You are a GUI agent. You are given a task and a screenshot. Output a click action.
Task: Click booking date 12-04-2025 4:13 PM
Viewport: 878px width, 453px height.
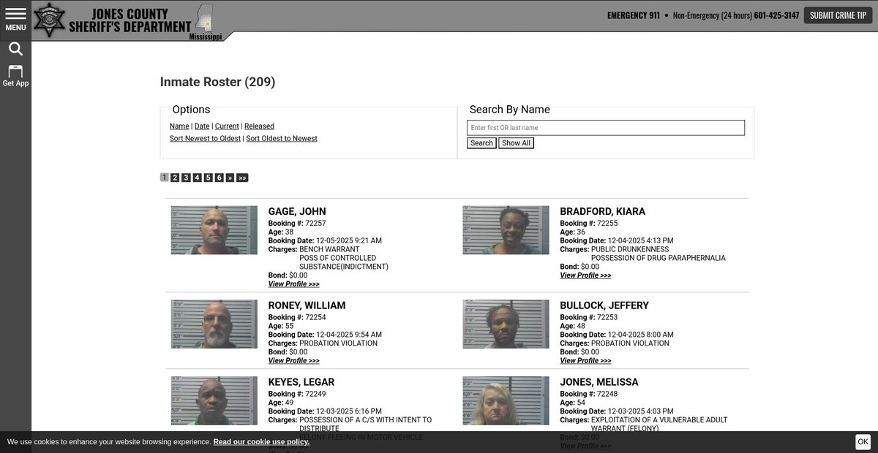click(x=641, y=241)
